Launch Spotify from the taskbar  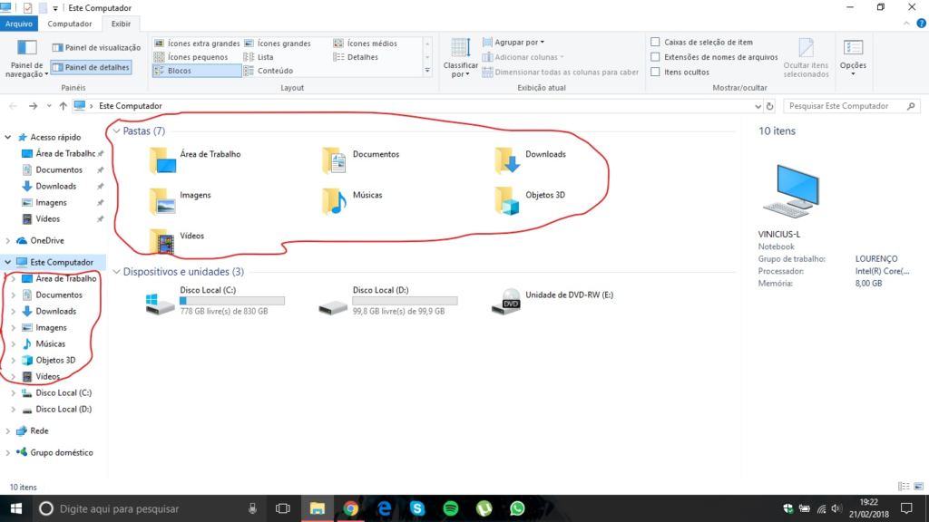point(451,508)
